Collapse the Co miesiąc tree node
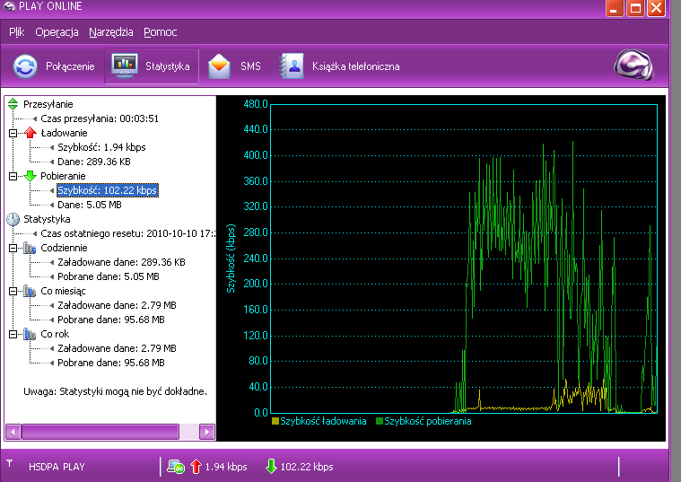 coord(13,291)
